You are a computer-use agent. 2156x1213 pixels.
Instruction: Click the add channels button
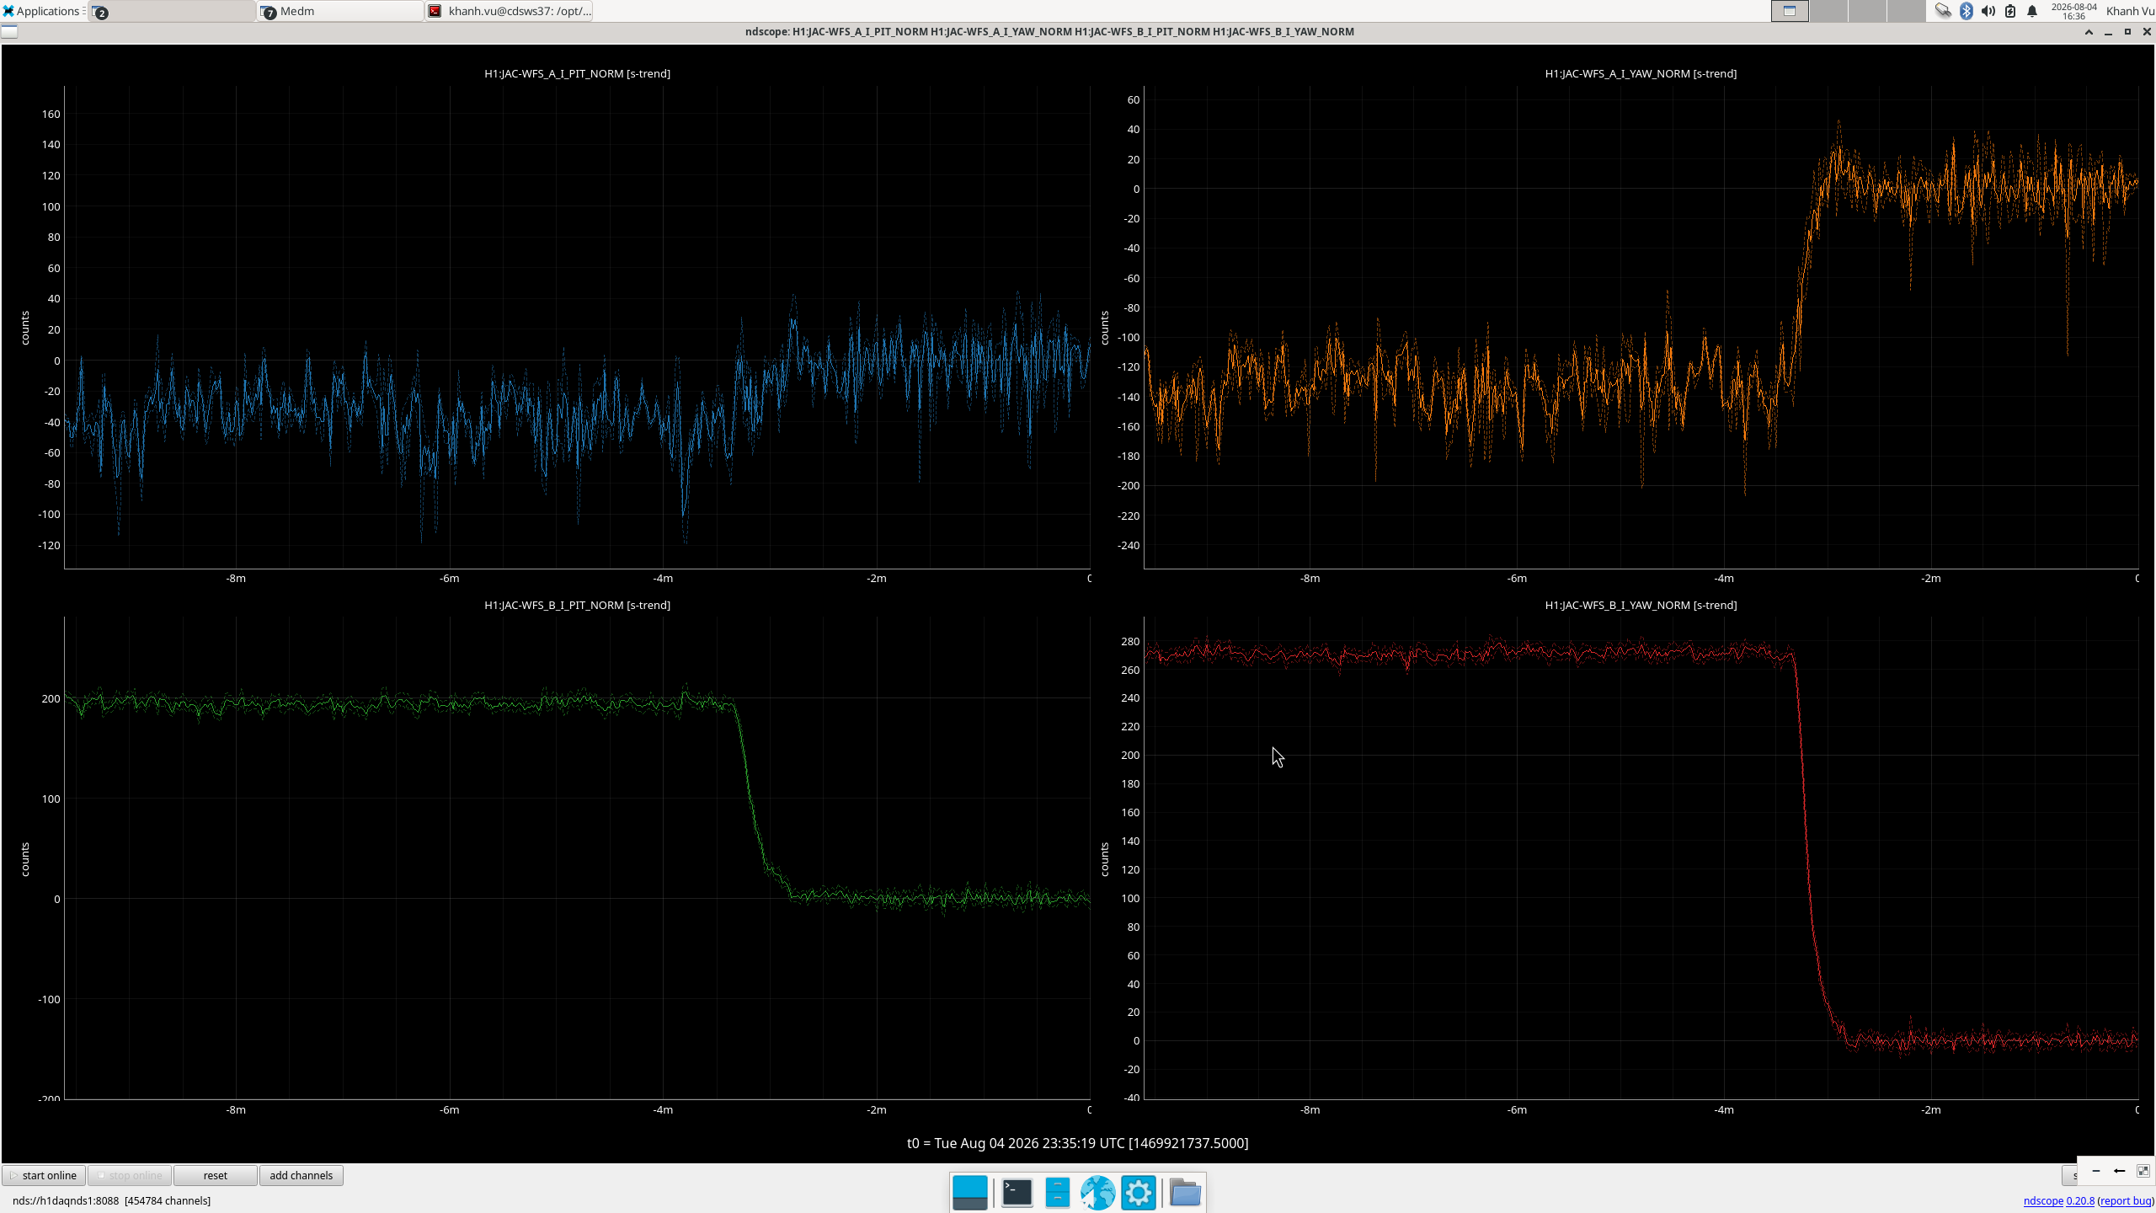[x=301, y=1175]
